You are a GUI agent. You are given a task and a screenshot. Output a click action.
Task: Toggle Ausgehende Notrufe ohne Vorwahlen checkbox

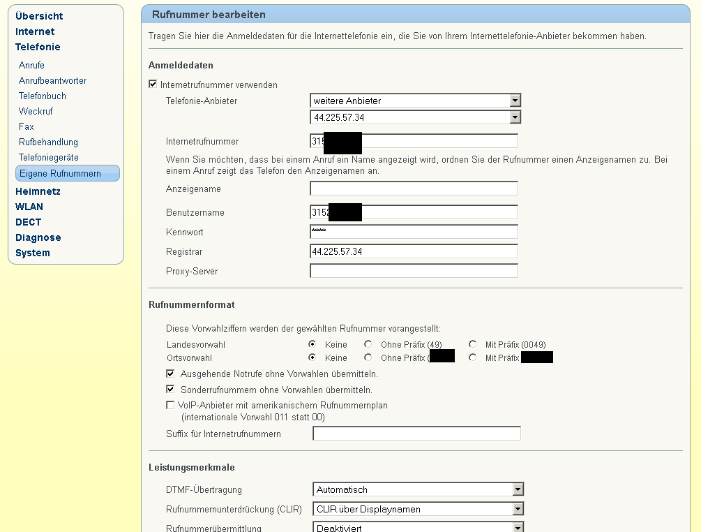click(x=170, y=374)
